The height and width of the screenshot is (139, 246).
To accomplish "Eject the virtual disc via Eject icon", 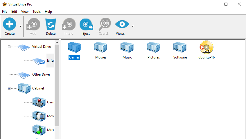I will click(86, 24).
